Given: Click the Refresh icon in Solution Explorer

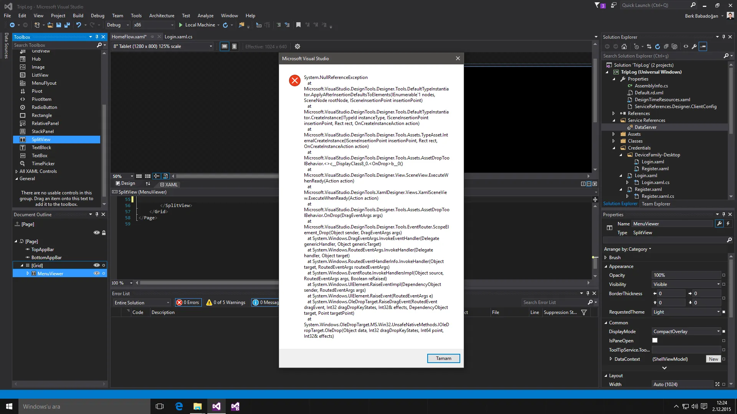Looking at the screenshot, I should [657, 46].
